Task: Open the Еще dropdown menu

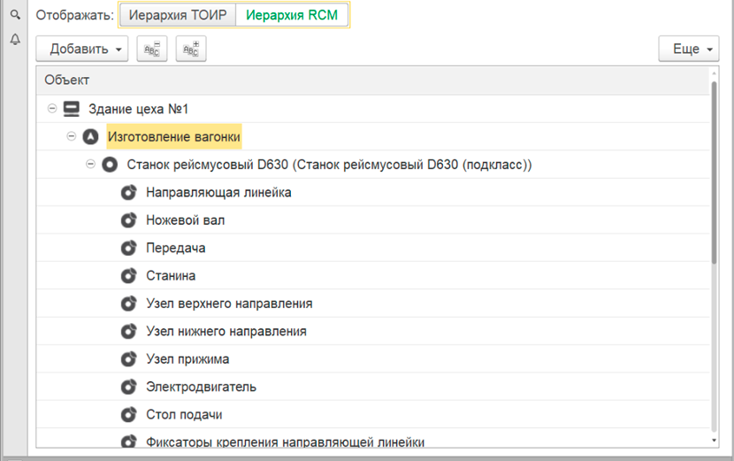Action: [689, 49]
